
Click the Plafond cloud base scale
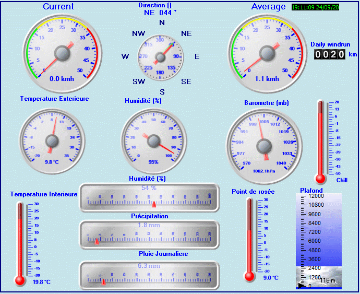click(x=319, y=241)
